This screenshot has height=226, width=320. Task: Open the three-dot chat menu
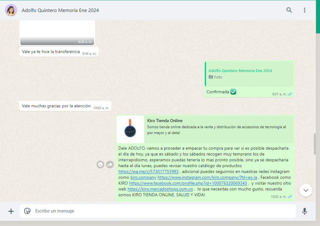[x=304, y=10]
